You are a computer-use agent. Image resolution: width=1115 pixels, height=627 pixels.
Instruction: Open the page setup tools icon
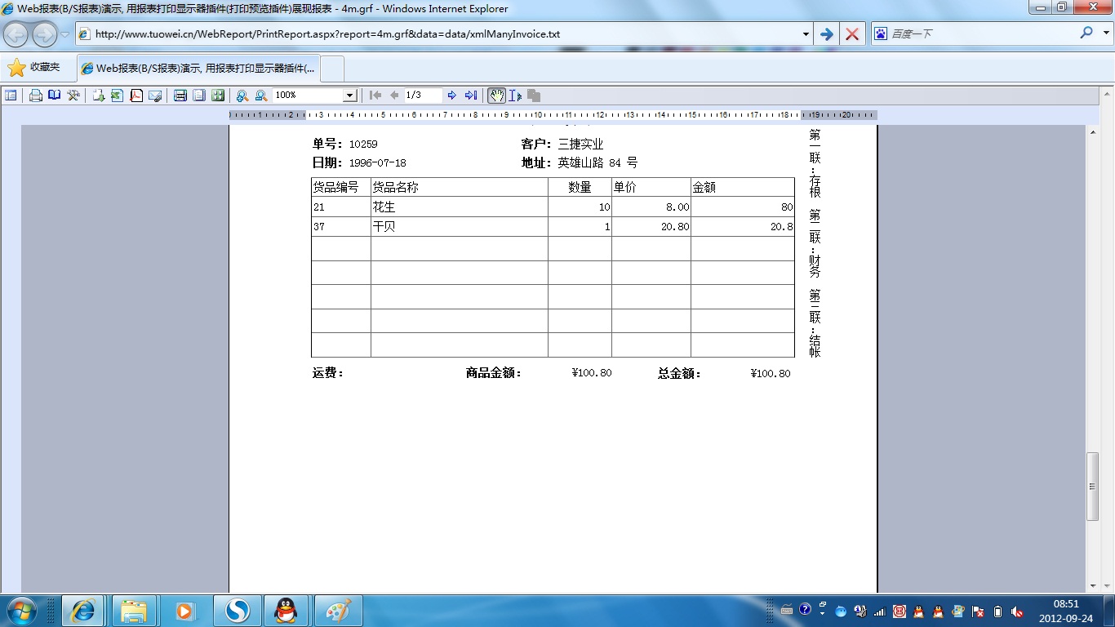click(x=73, y=96)
